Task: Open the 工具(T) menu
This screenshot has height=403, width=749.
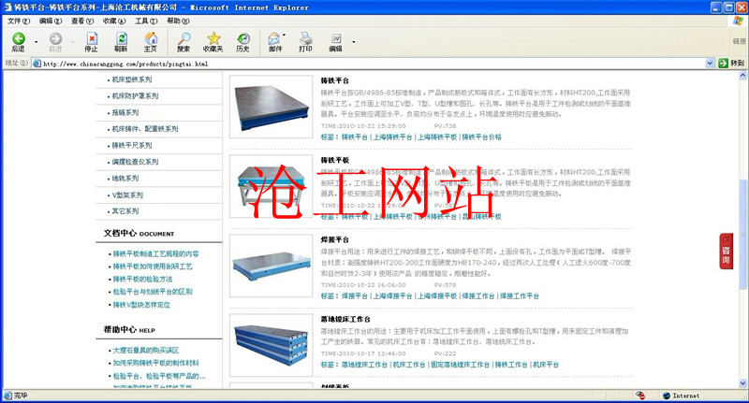Action: [x=145, y=20]
